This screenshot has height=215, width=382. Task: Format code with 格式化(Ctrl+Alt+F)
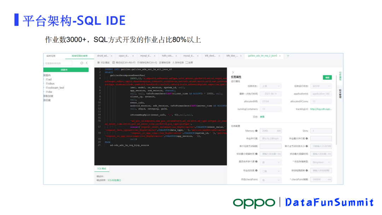point(124,63)
